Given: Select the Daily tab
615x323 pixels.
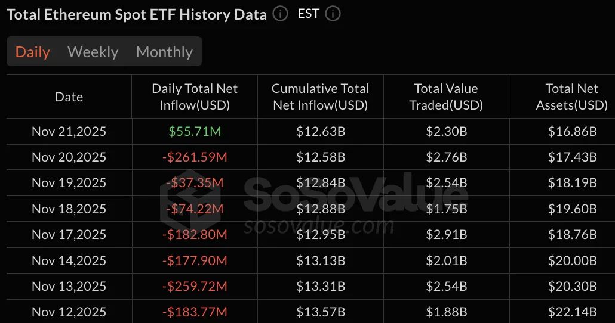Looking at the screenshot, I should [x=32, y=52].
